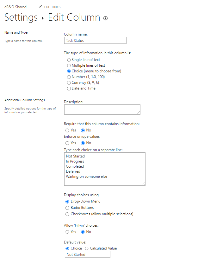This screenshot has width=198, height=260.
Task: Click inside the Description box
Action: click(102, 110)
